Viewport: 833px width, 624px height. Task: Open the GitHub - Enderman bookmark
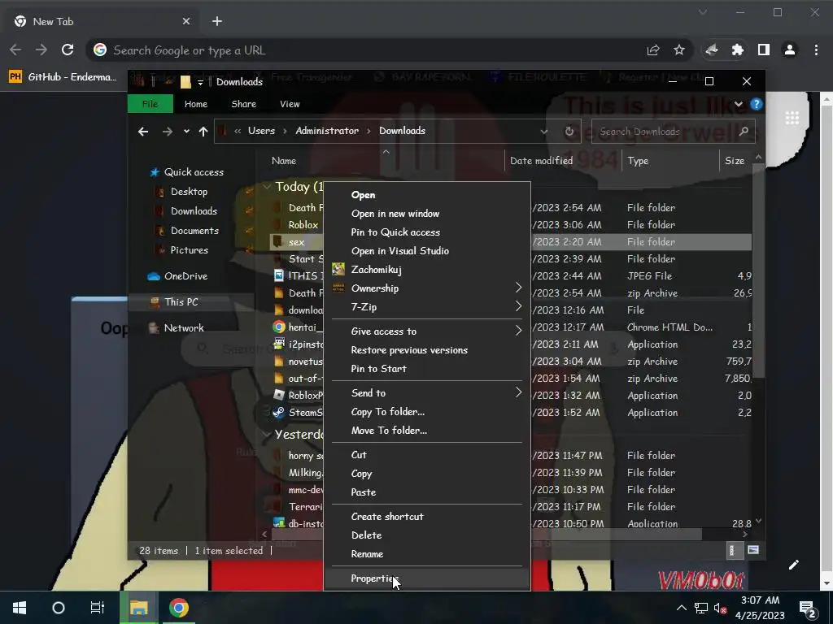point(63,77)
